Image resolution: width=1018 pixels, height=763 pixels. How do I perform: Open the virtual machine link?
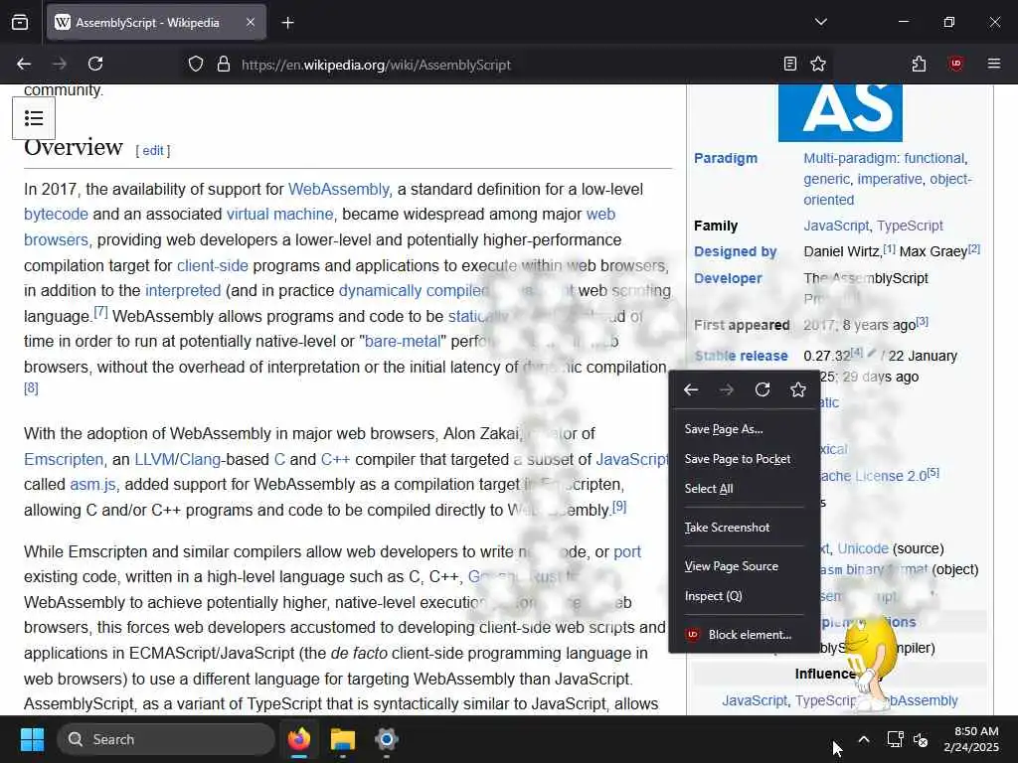pyautogui.click(x=279, y=215)
